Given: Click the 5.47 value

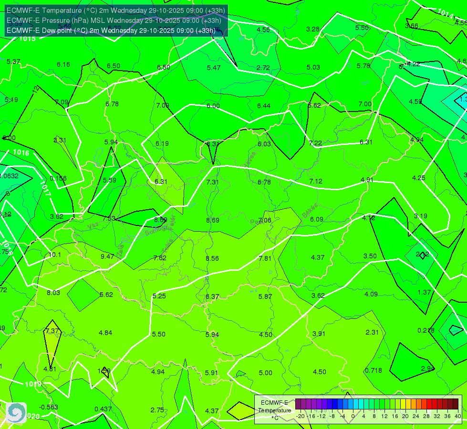Looking at the screenshot, I should point(214,68).
